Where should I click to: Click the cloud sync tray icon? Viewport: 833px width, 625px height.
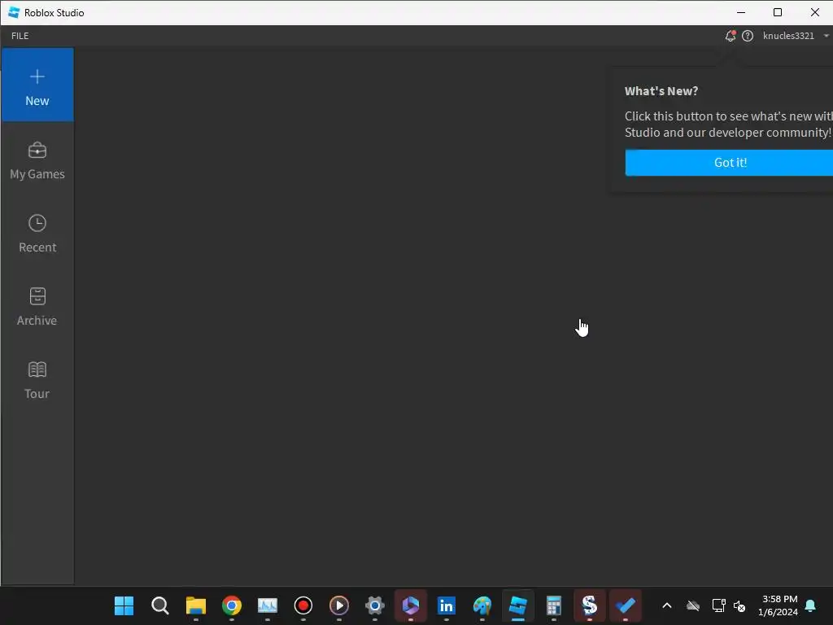[x=693, y=605]
